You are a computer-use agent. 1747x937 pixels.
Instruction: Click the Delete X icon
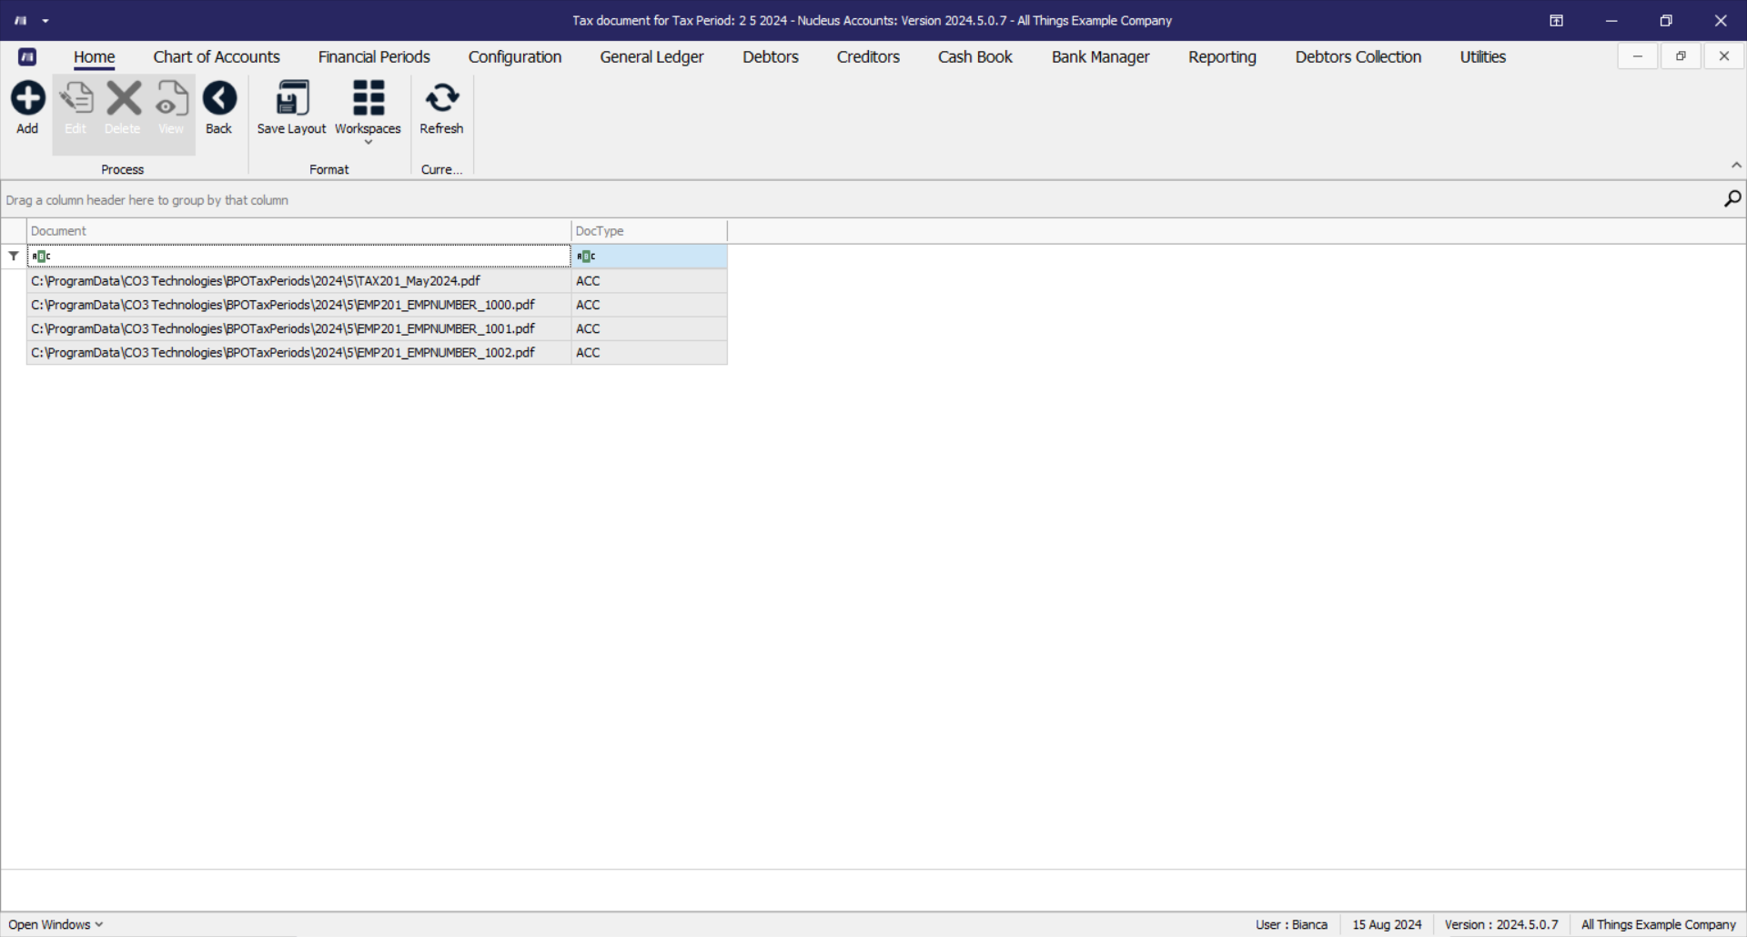[x=124, y=98]
